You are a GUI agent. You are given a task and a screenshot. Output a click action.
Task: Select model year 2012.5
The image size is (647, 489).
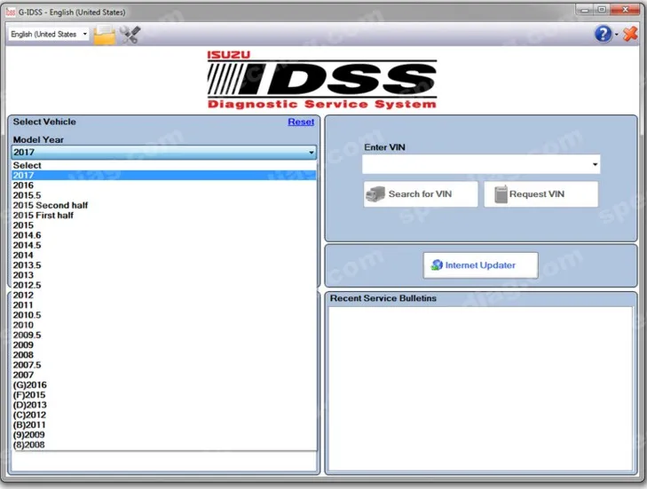pyautogui.click(x=164, y=285)
